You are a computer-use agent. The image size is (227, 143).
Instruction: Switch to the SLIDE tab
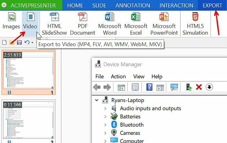[99, 5]
